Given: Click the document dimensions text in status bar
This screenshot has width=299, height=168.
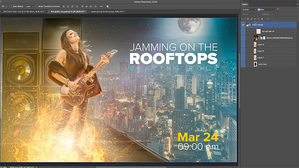Looking at the screenshot, I should [x=22, y=167].
